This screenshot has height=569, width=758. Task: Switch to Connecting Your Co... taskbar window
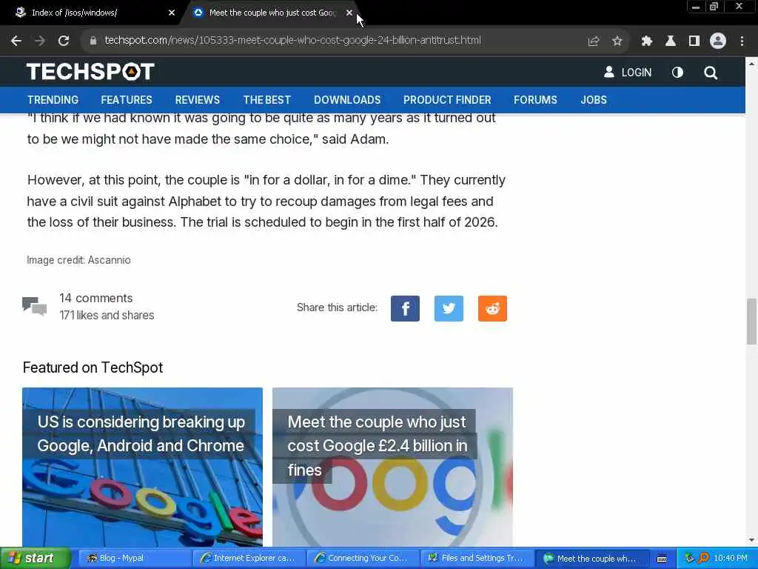363,559
